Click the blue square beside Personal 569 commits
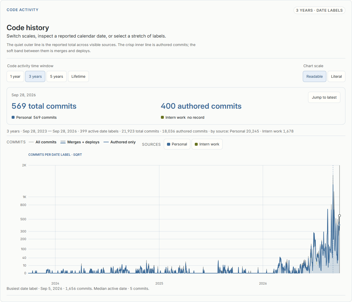 point(13,117)
